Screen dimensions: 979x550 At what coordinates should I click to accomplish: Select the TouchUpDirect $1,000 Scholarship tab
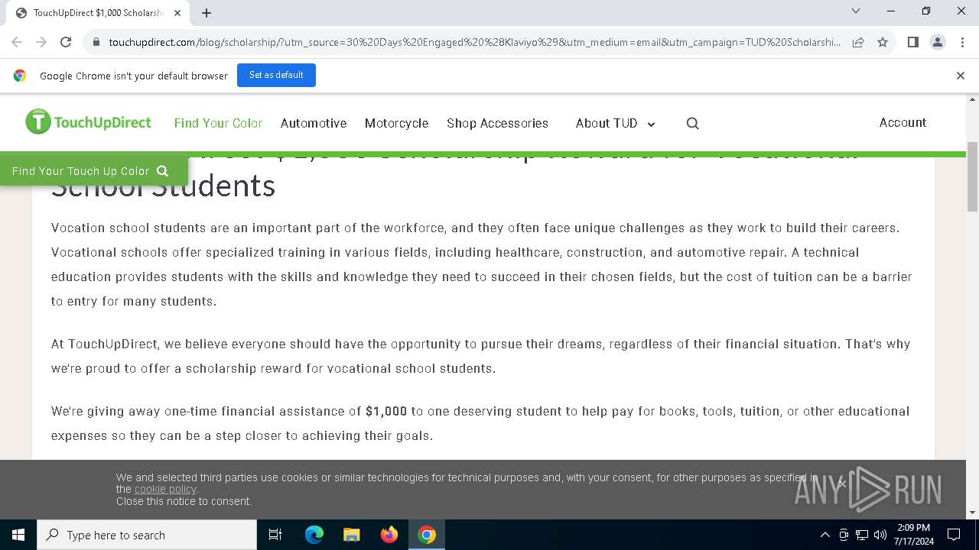[x=98, y=13]
